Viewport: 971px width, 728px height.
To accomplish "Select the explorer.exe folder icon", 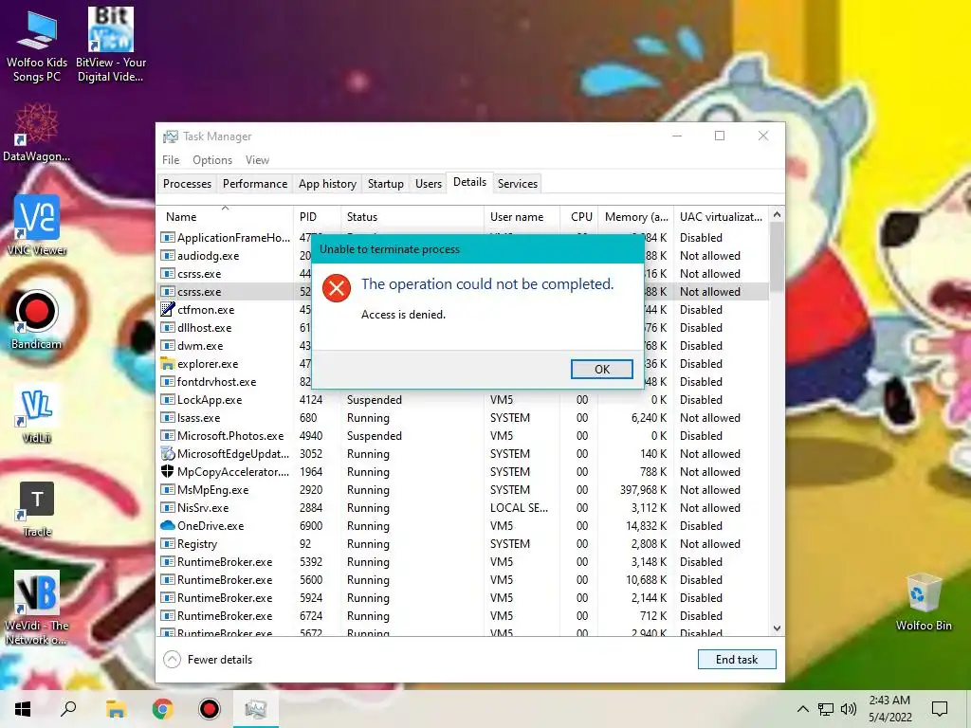I will (167, 363).
